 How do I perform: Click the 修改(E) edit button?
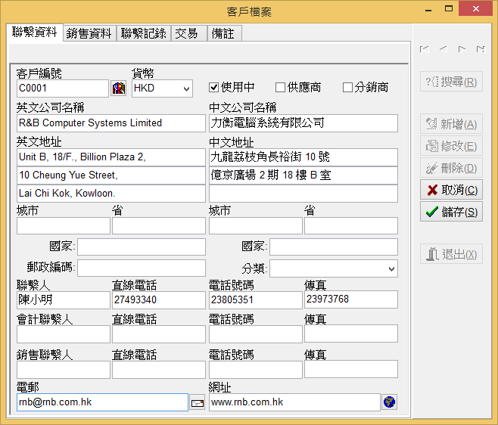coord(451,146)
